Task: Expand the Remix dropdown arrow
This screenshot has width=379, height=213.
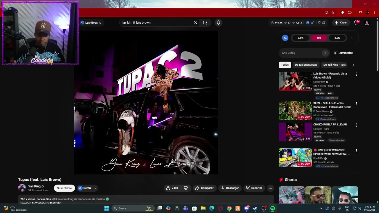Action: point(95,188)
